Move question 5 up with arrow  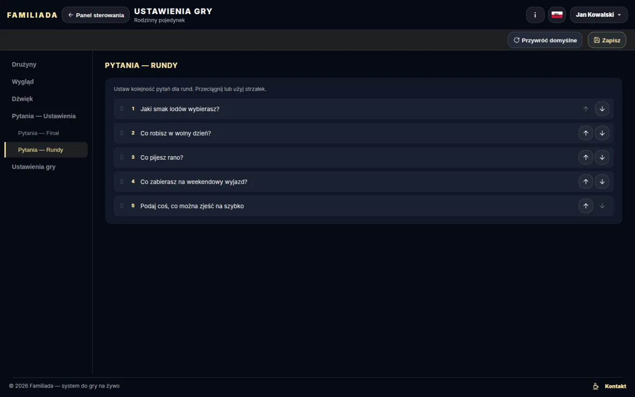coord(586,206)
